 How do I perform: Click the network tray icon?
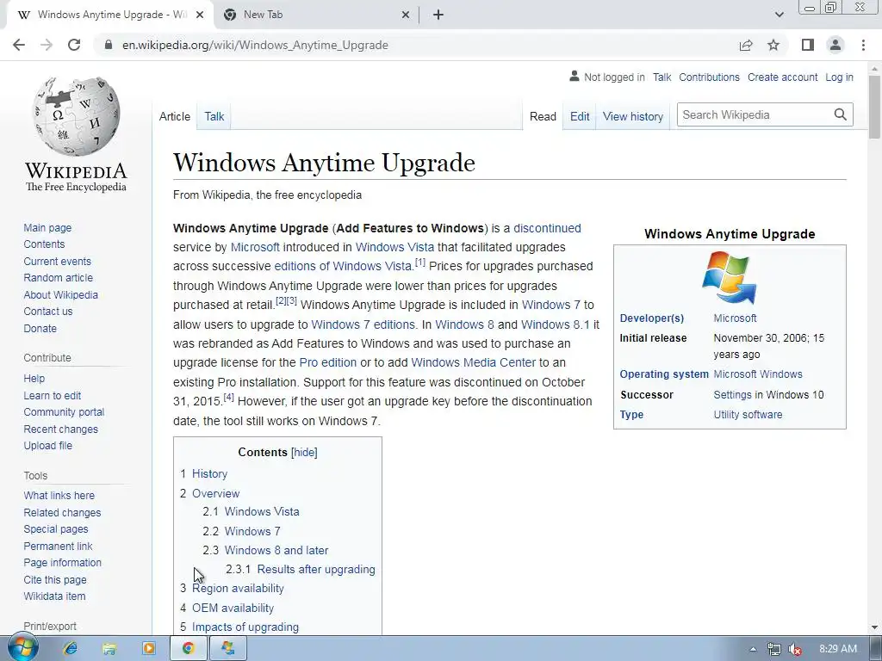coord(774,649)
